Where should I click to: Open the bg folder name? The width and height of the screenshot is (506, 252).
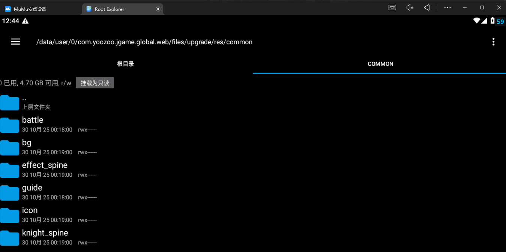(27, 143)
